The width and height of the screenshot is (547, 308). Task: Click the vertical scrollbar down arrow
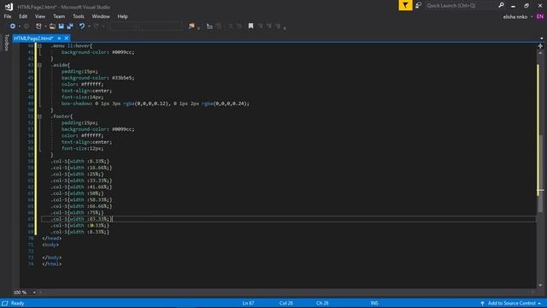(540, 285)
